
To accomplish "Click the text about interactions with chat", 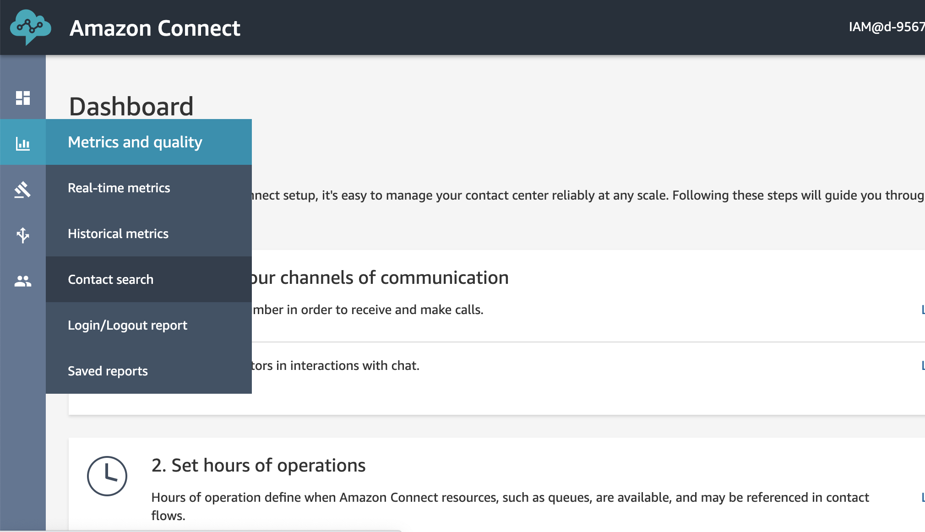I will pos(335,365).
